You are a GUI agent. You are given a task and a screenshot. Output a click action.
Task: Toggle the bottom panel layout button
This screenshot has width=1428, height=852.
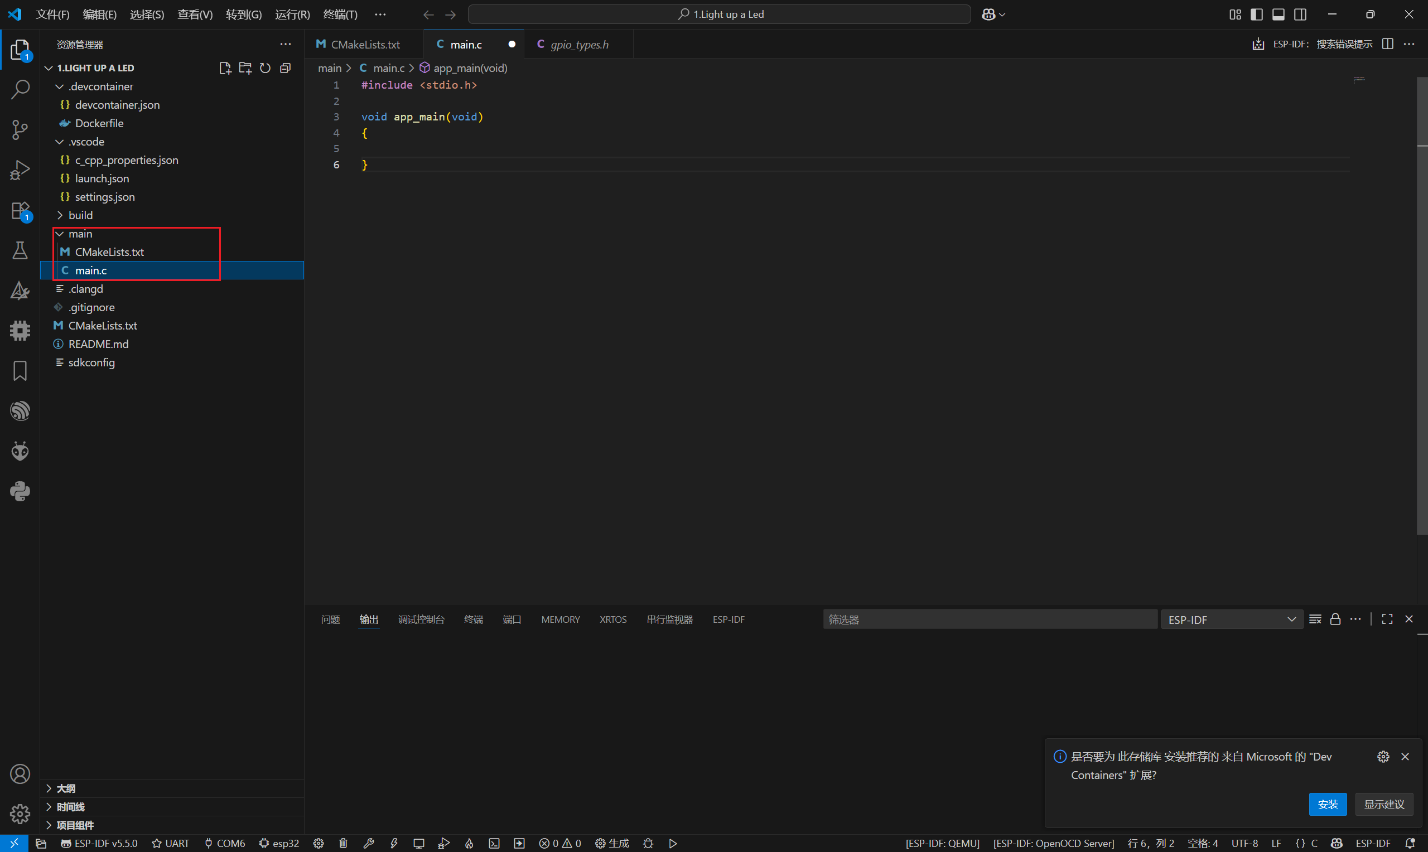pyautogui.click(x=1278, y=14)
